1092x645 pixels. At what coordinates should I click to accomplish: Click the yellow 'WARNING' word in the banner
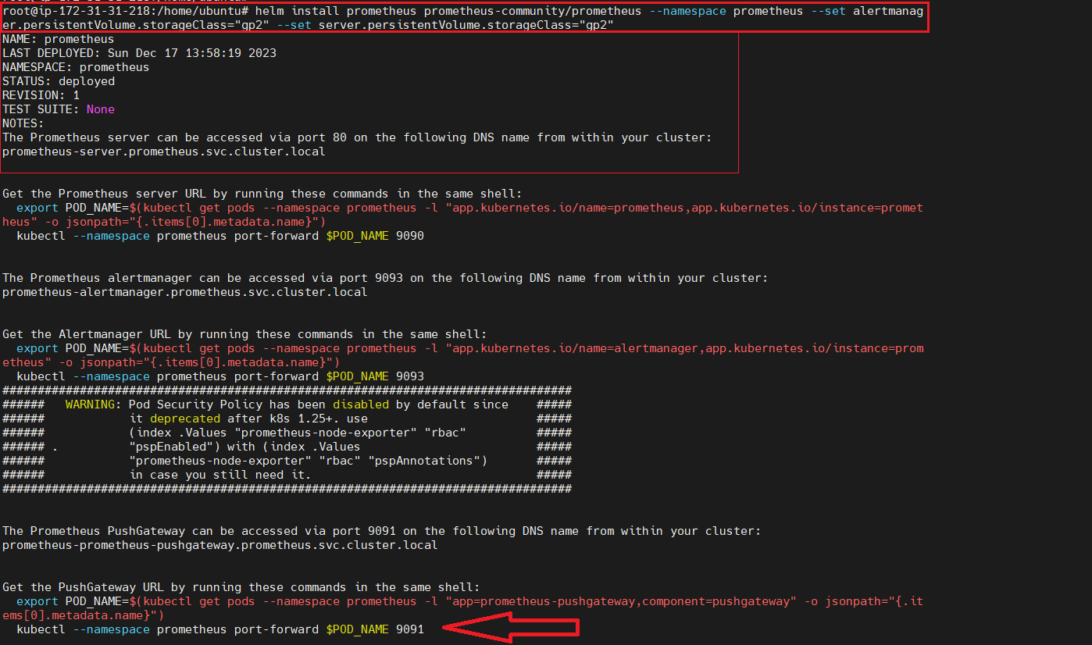(x=90, y=404)
